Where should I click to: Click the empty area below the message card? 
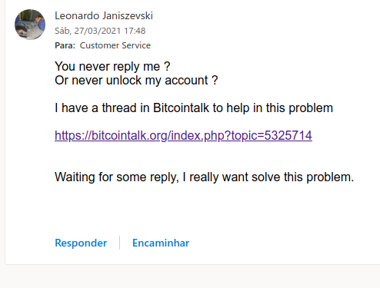pyautogui.click(x=190, y=277)
